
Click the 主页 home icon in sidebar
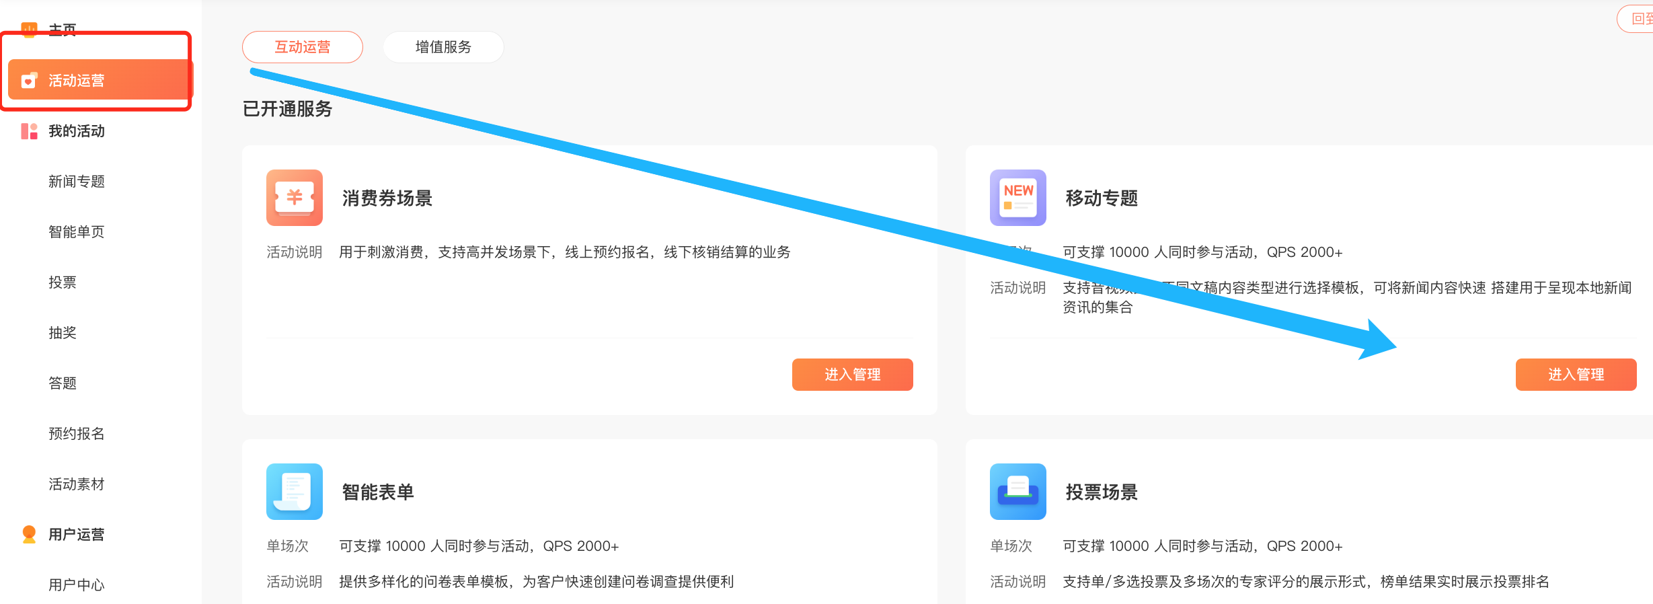tap(29, 29)
